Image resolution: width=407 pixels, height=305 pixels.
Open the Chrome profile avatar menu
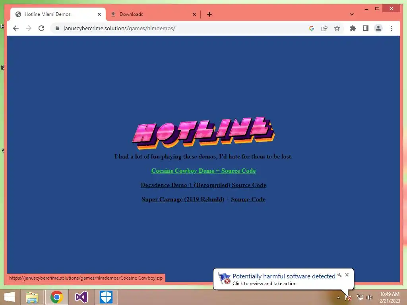378,28
